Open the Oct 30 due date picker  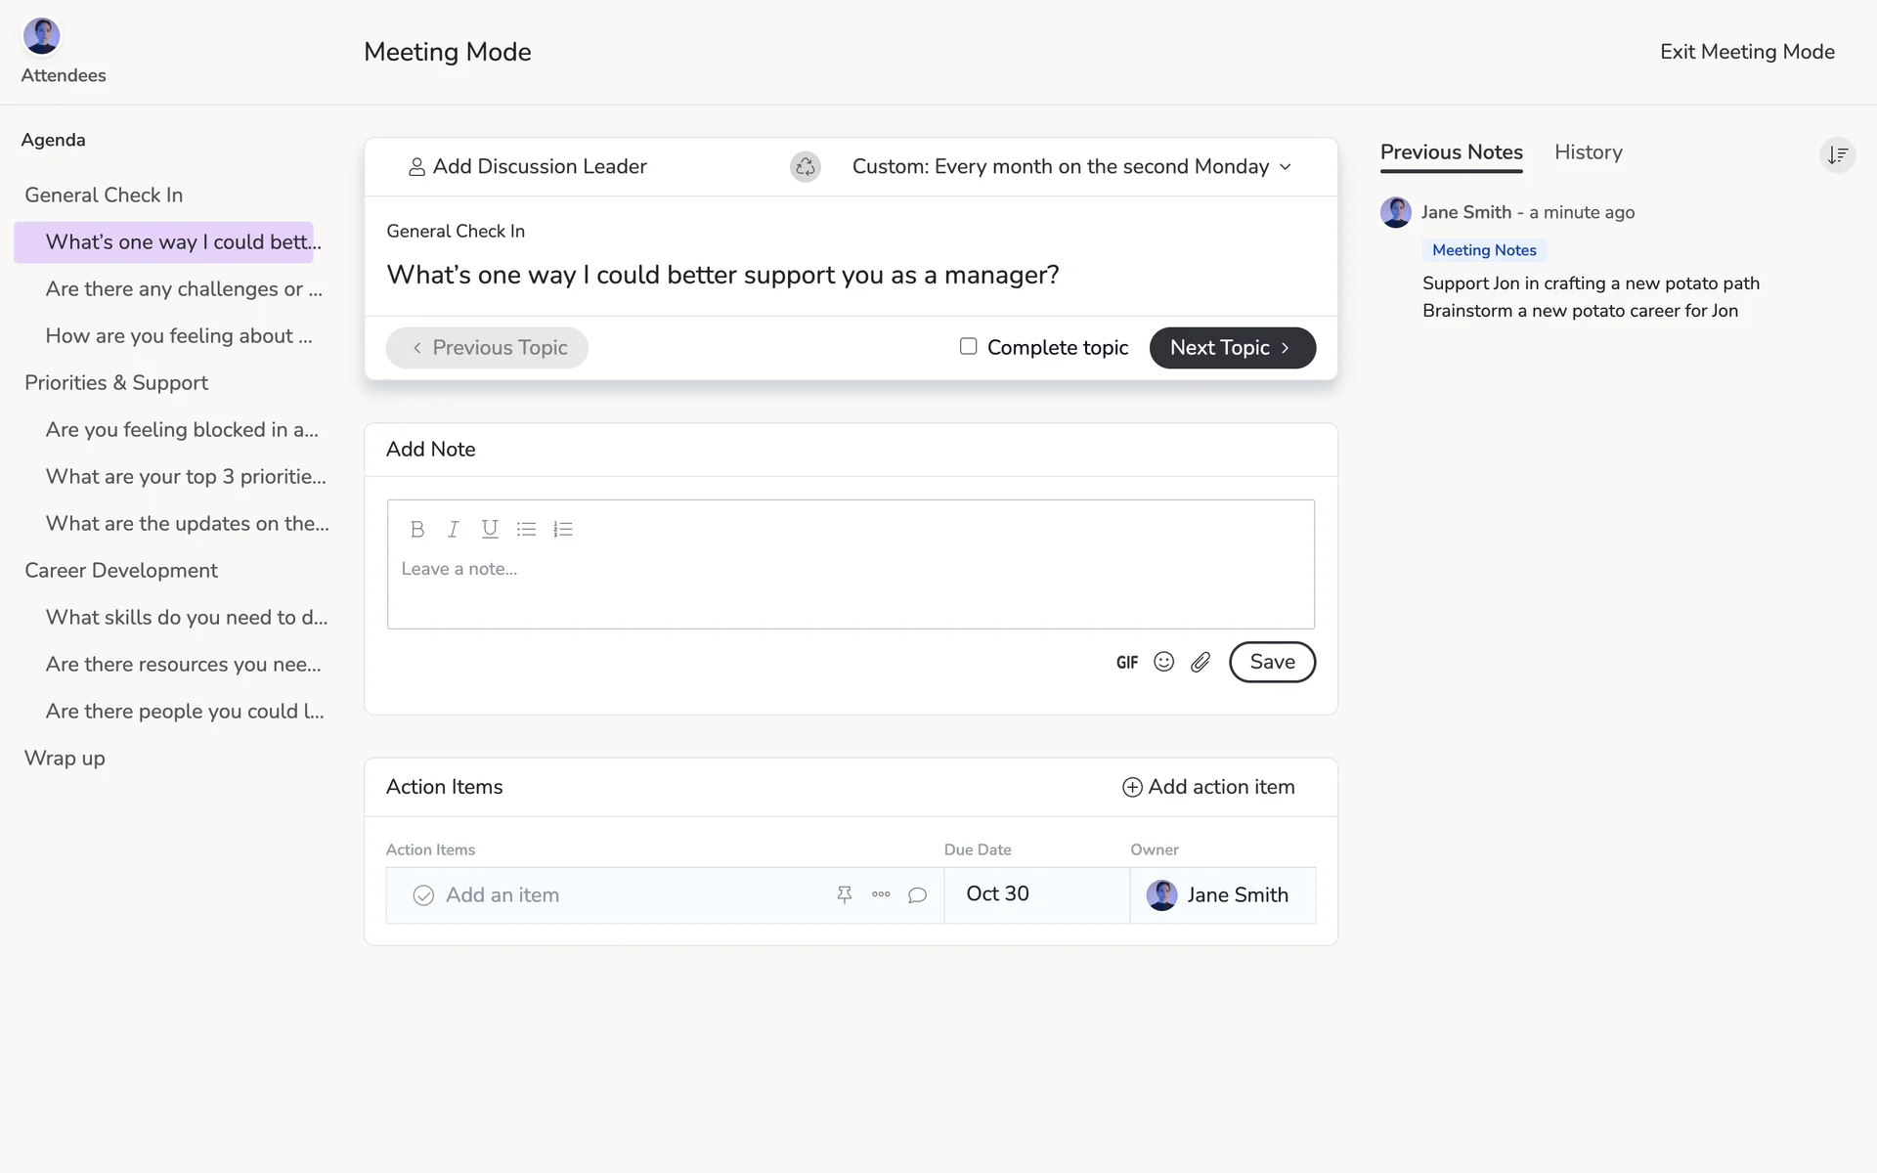(x=997, y=894)
